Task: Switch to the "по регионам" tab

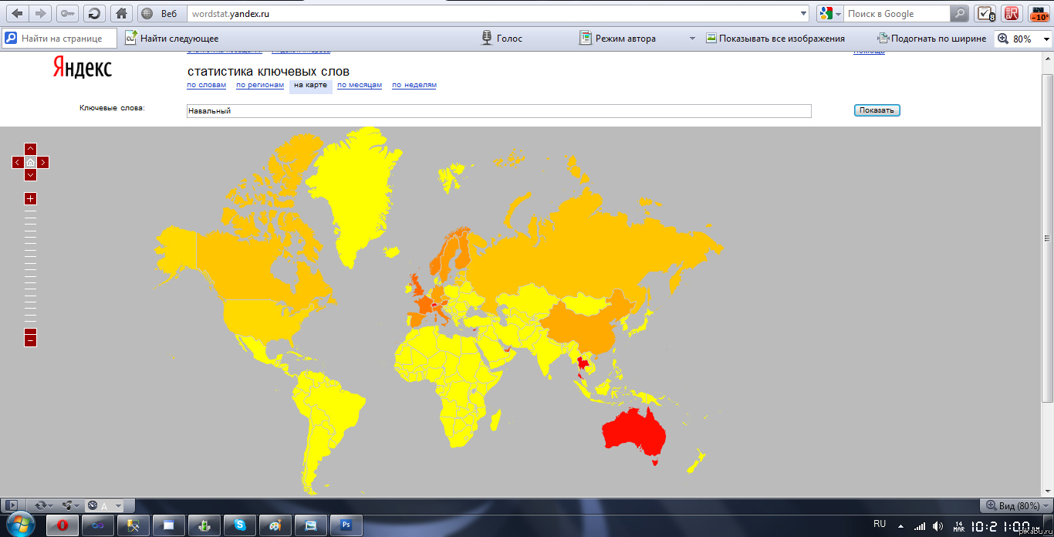Action: [x=258, y=85]
